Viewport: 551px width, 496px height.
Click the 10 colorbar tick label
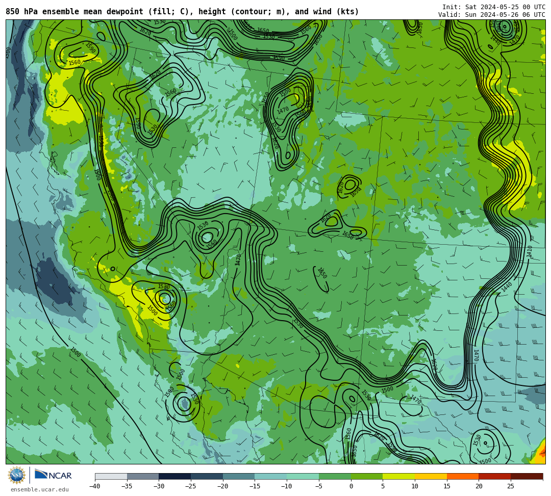pyautogui.click(x=415, y=486)
